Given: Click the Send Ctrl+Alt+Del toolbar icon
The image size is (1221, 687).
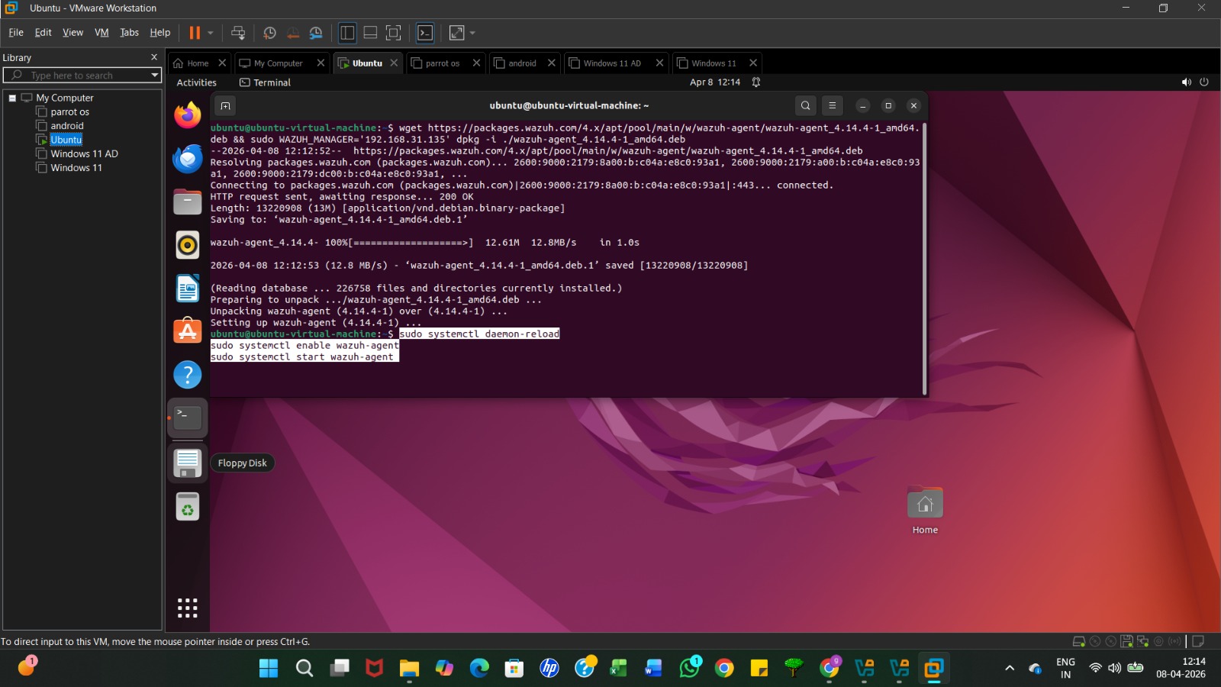Looking at the screenshot, I should click(238, 33).
